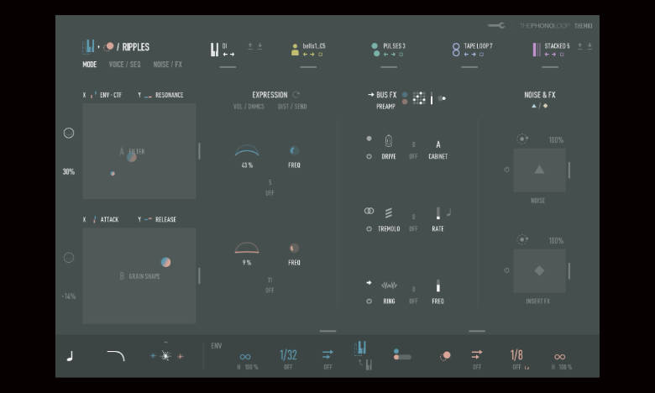Click the wrench settings icon
This screenshot has width=655, height=393.
click(x=496, y=25)
